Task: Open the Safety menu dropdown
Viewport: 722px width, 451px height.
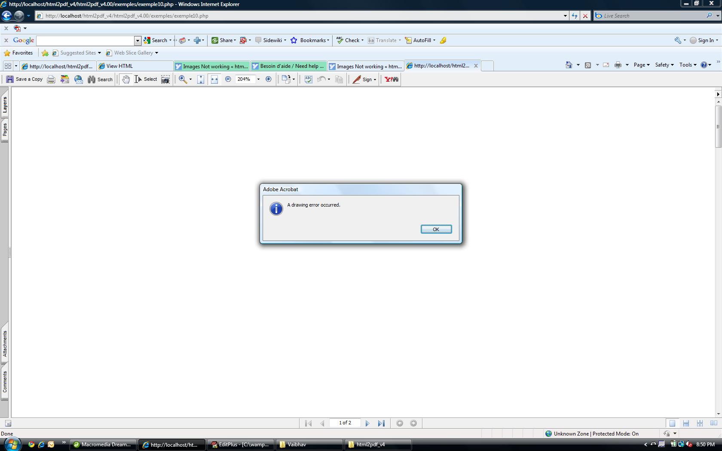Action: (x=664, y=65)
